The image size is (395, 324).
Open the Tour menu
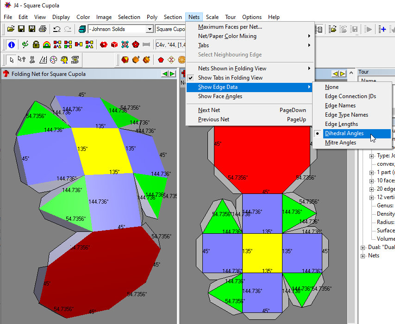click(230, 17)
